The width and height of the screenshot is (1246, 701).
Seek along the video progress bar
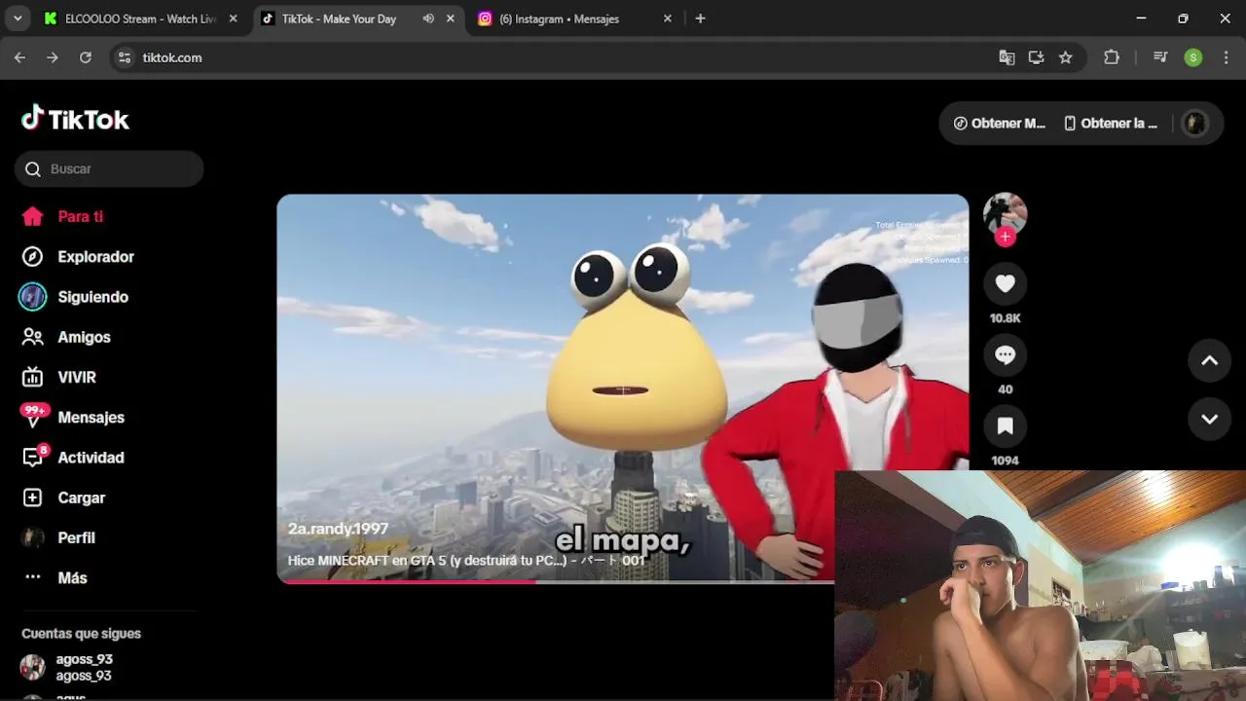tap(555, 582)
